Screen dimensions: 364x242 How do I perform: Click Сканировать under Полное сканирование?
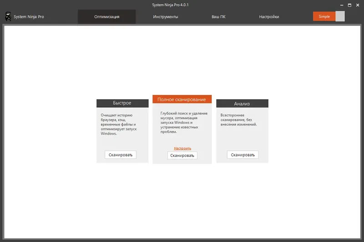click(182, 156)
